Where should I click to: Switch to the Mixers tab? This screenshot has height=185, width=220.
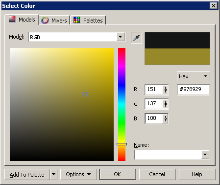click(x=54, y=21)
